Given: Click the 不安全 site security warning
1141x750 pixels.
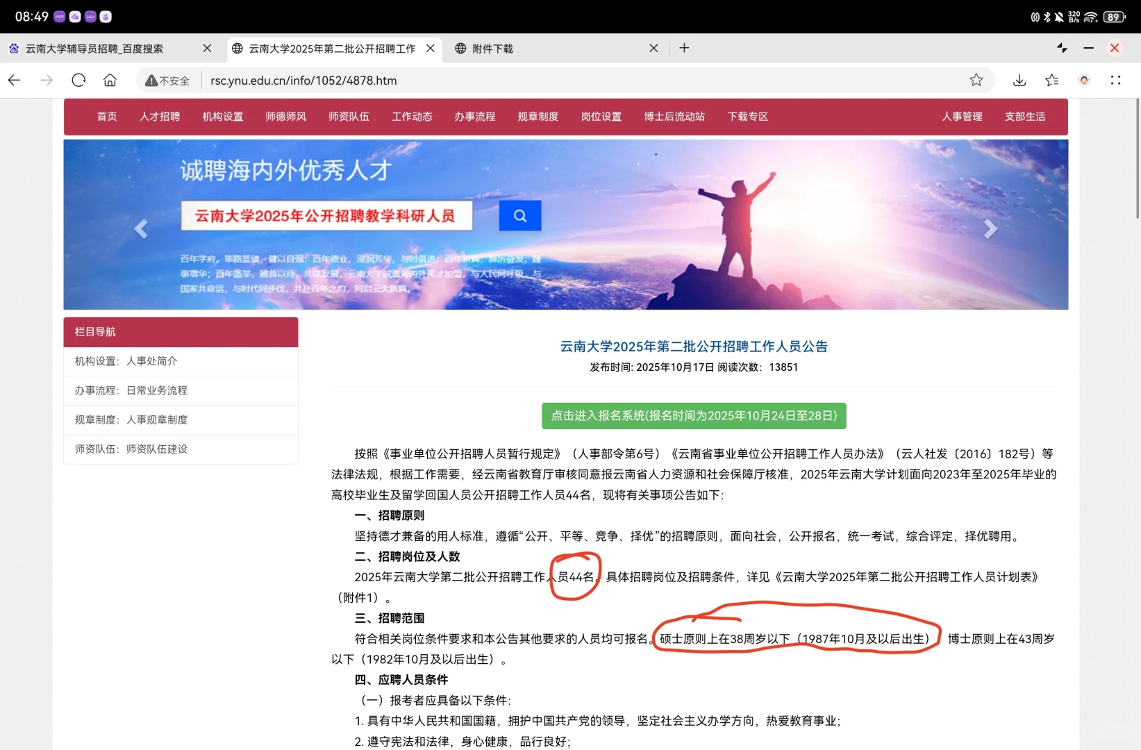Looking at the screenshot, I should click(167, 81).
